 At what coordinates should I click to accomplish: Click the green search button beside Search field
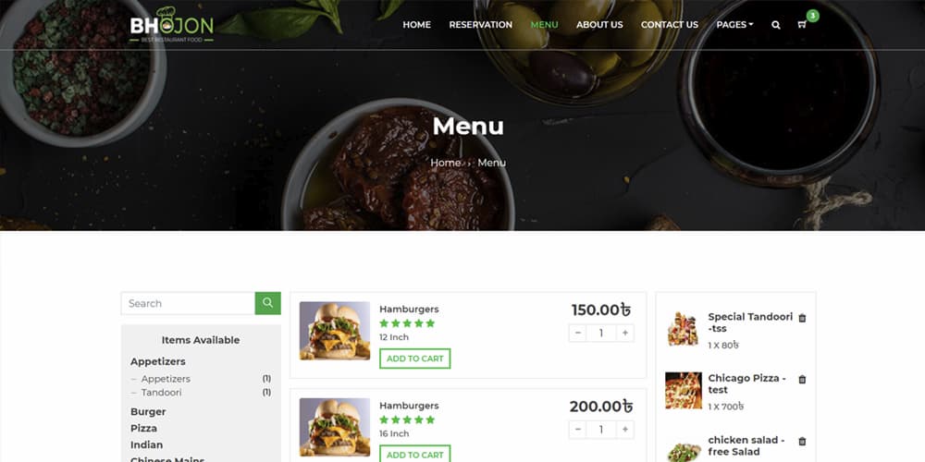point(268,303)
